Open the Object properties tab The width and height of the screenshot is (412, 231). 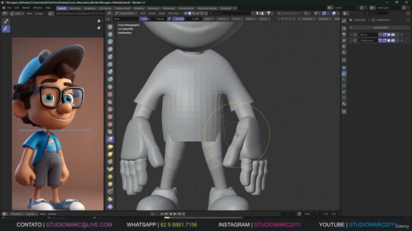tap(344, 67)
